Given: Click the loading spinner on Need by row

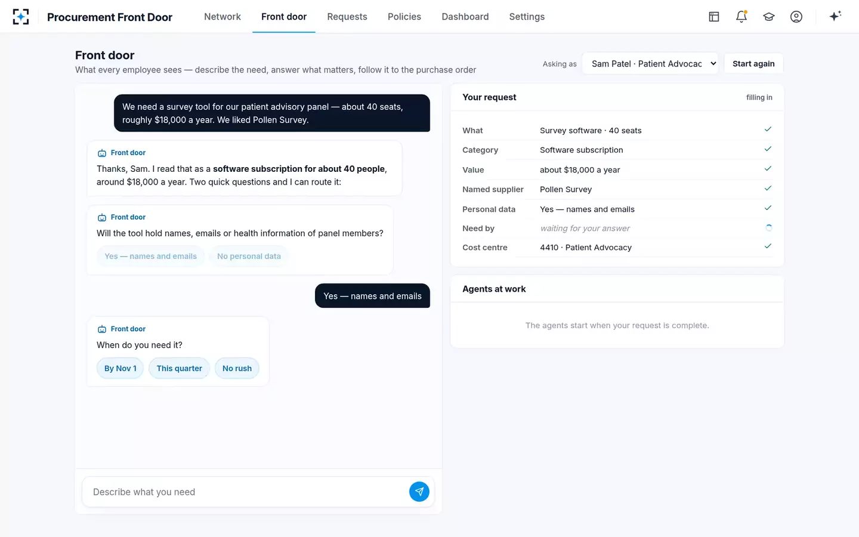Looking at the screenshot, I should coord(768,228).
